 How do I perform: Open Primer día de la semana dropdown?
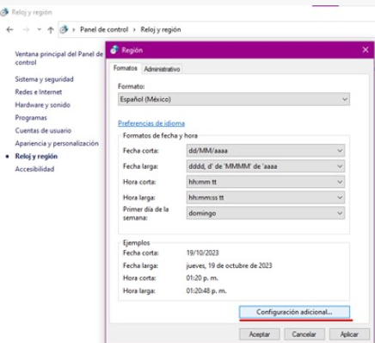click(266, 213)
